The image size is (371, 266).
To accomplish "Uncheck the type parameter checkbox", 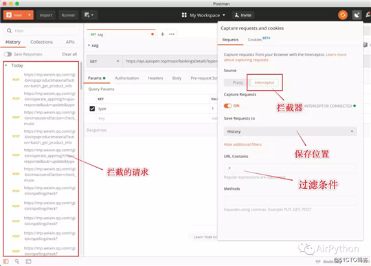I will (x=92, y=109).
